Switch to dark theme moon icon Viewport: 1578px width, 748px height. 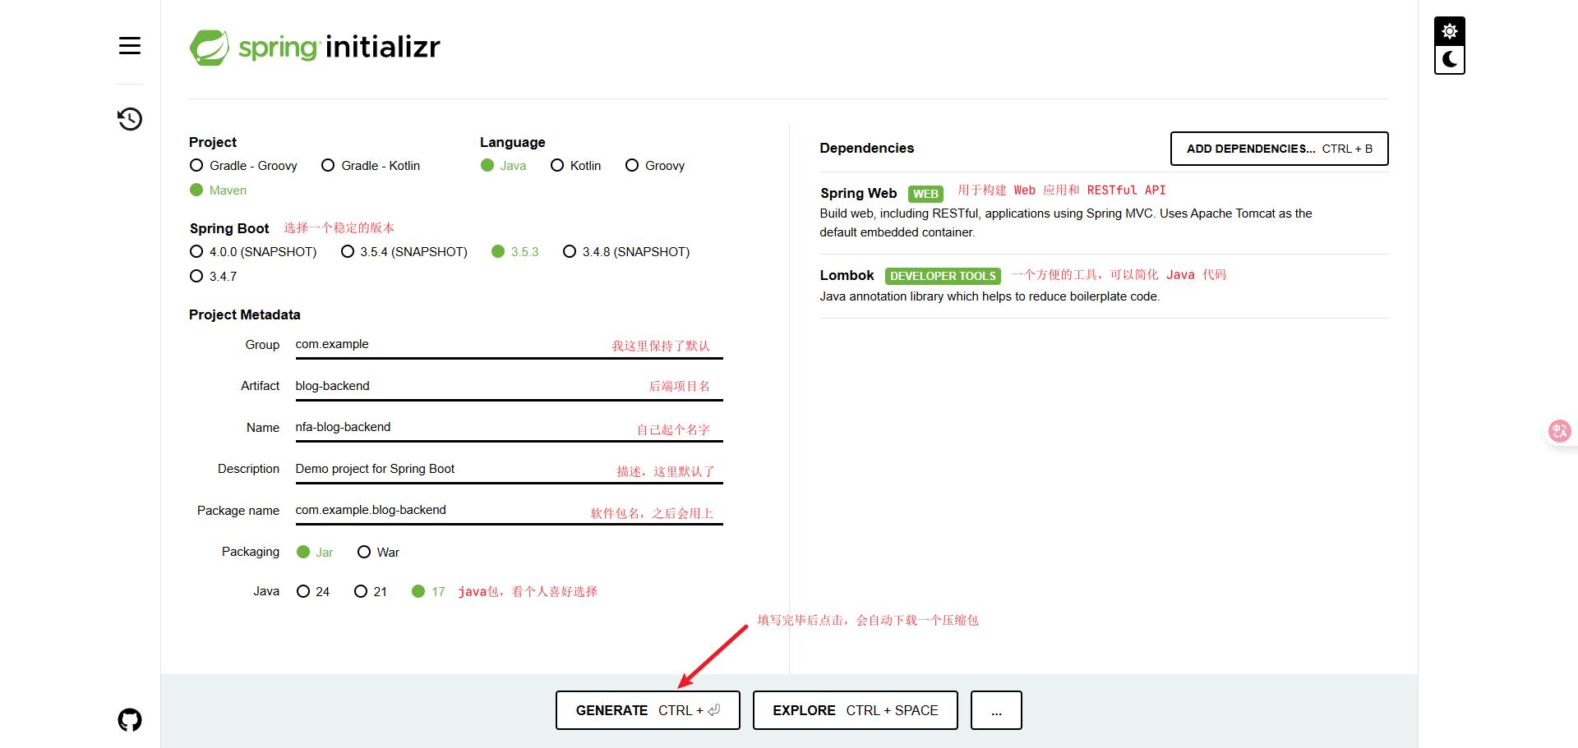pos(1450,59)
